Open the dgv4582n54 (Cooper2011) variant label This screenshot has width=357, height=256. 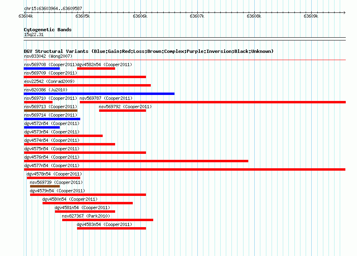[x=105, y=65]
